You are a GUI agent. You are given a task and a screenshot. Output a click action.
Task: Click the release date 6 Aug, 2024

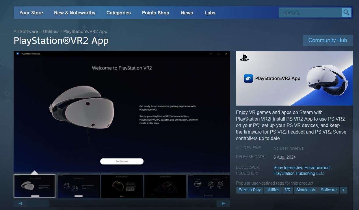pos(284,157)
